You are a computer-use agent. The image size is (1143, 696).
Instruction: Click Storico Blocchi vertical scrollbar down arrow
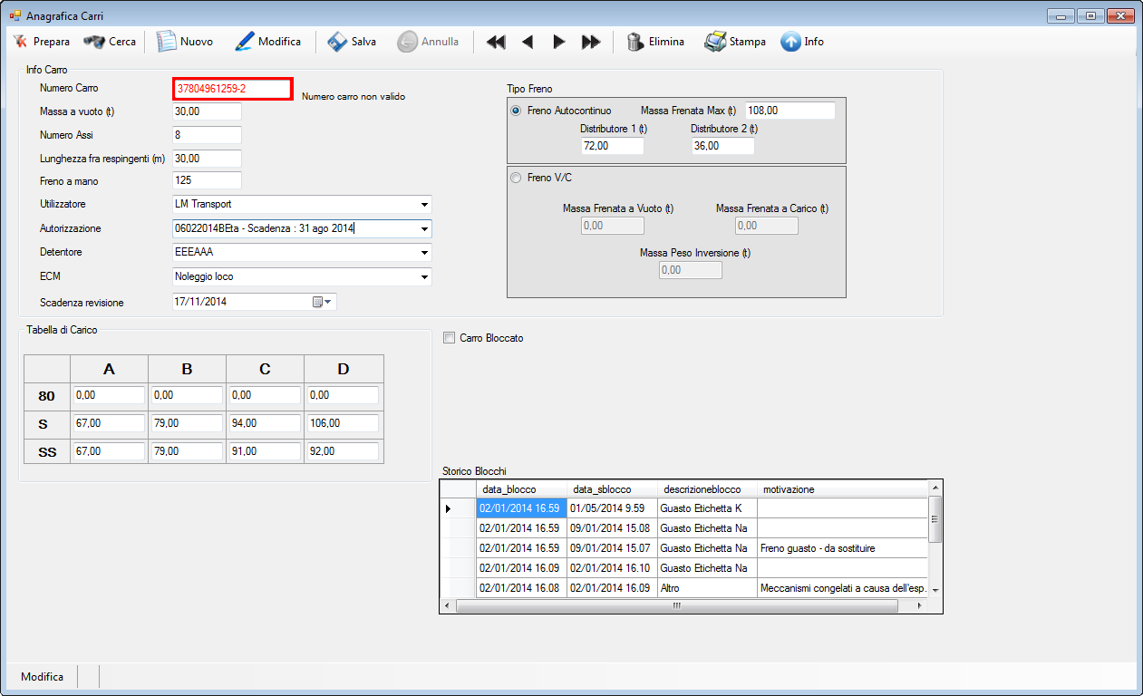(x=935, y=590)
